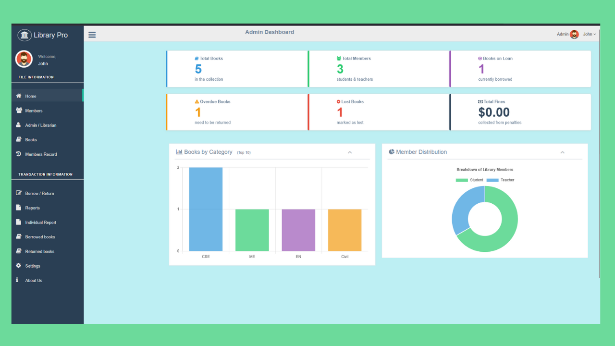The width and height of the screenshot is (615, 346).
Task: Collapse the Books by Category panel
Action: [350, 152]
